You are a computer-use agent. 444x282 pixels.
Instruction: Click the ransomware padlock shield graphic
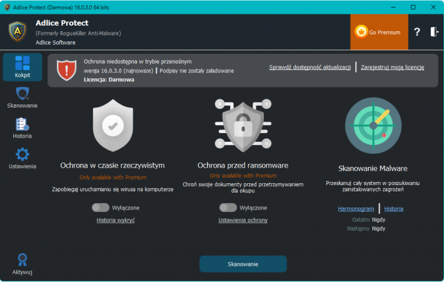(x=243, y=125)
